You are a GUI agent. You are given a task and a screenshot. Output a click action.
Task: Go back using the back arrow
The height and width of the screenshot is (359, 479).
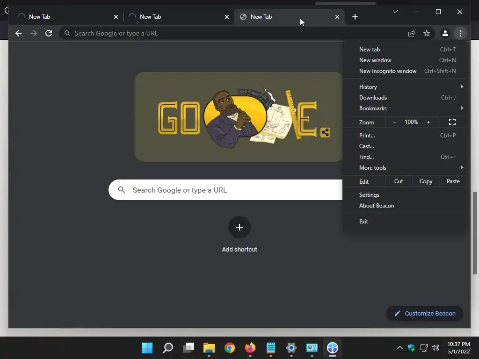pyautogui.click(x=19, y=33)
